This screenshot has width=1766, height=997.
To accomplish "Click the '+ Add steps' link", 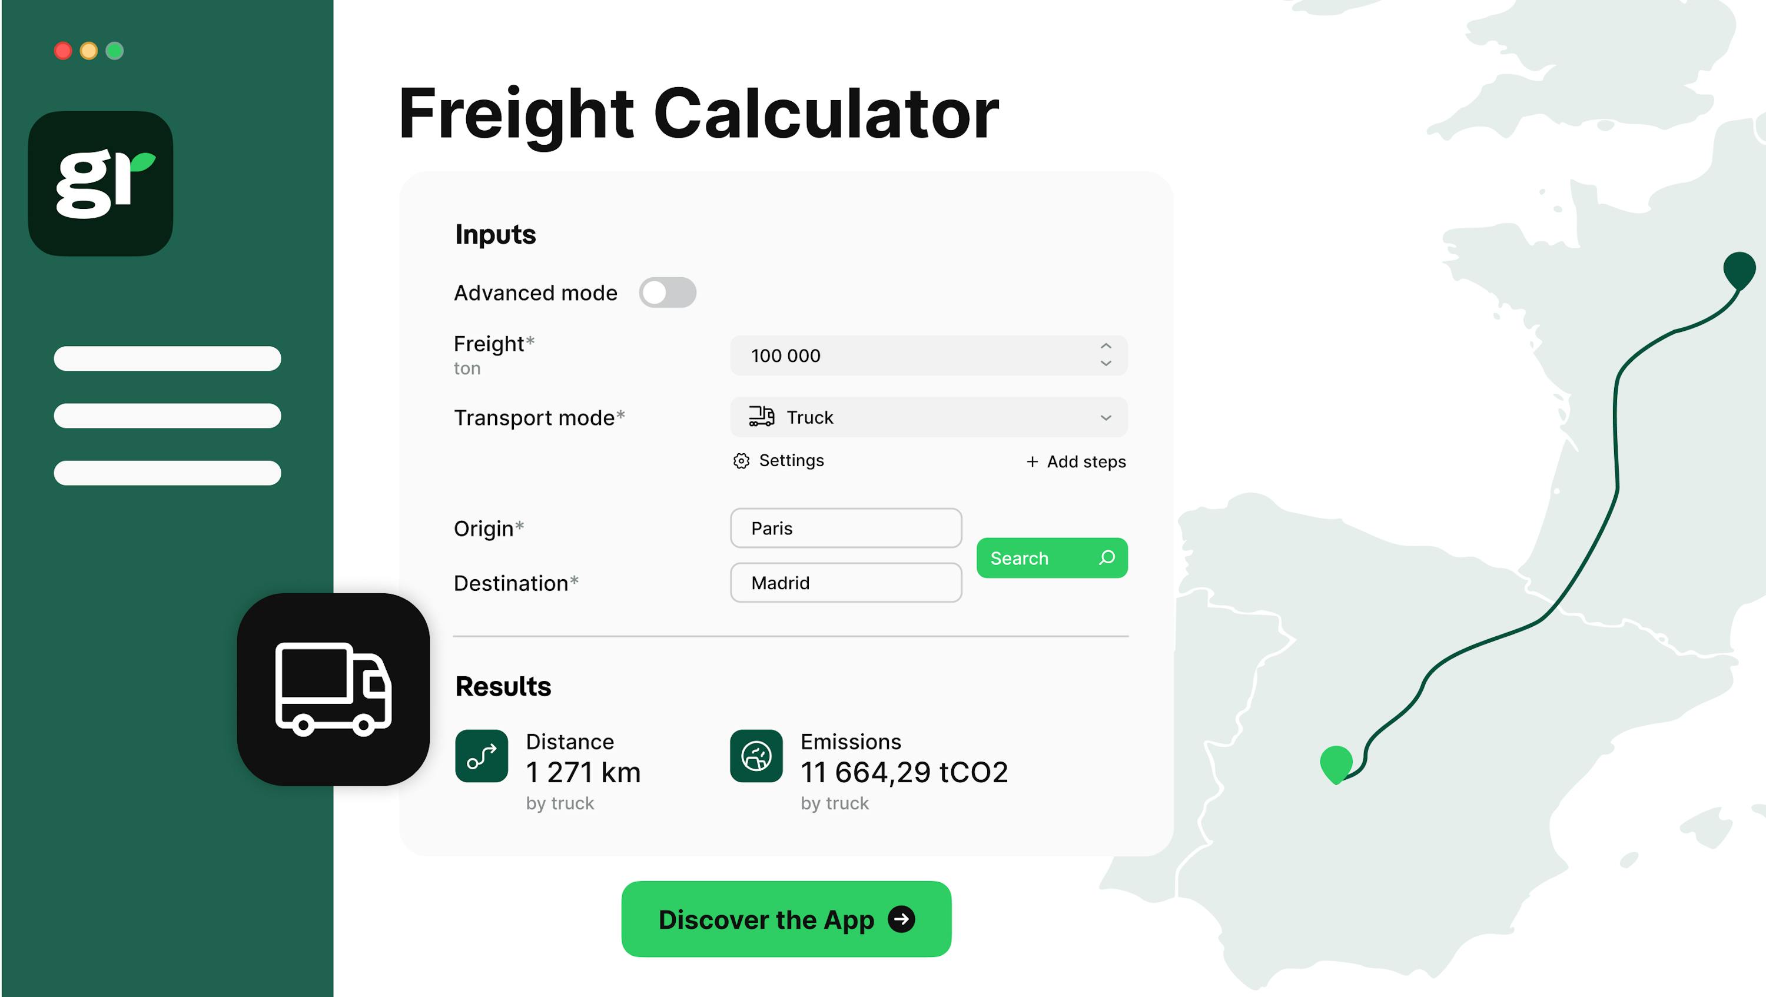I will [1075, 461].
